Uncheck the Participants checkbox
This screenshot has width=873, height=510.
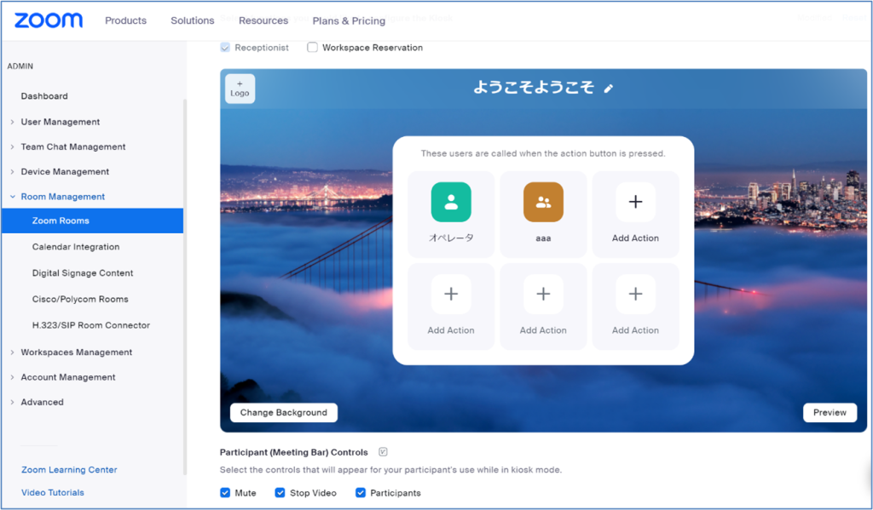pyautogui.click(x=361, y=493)
